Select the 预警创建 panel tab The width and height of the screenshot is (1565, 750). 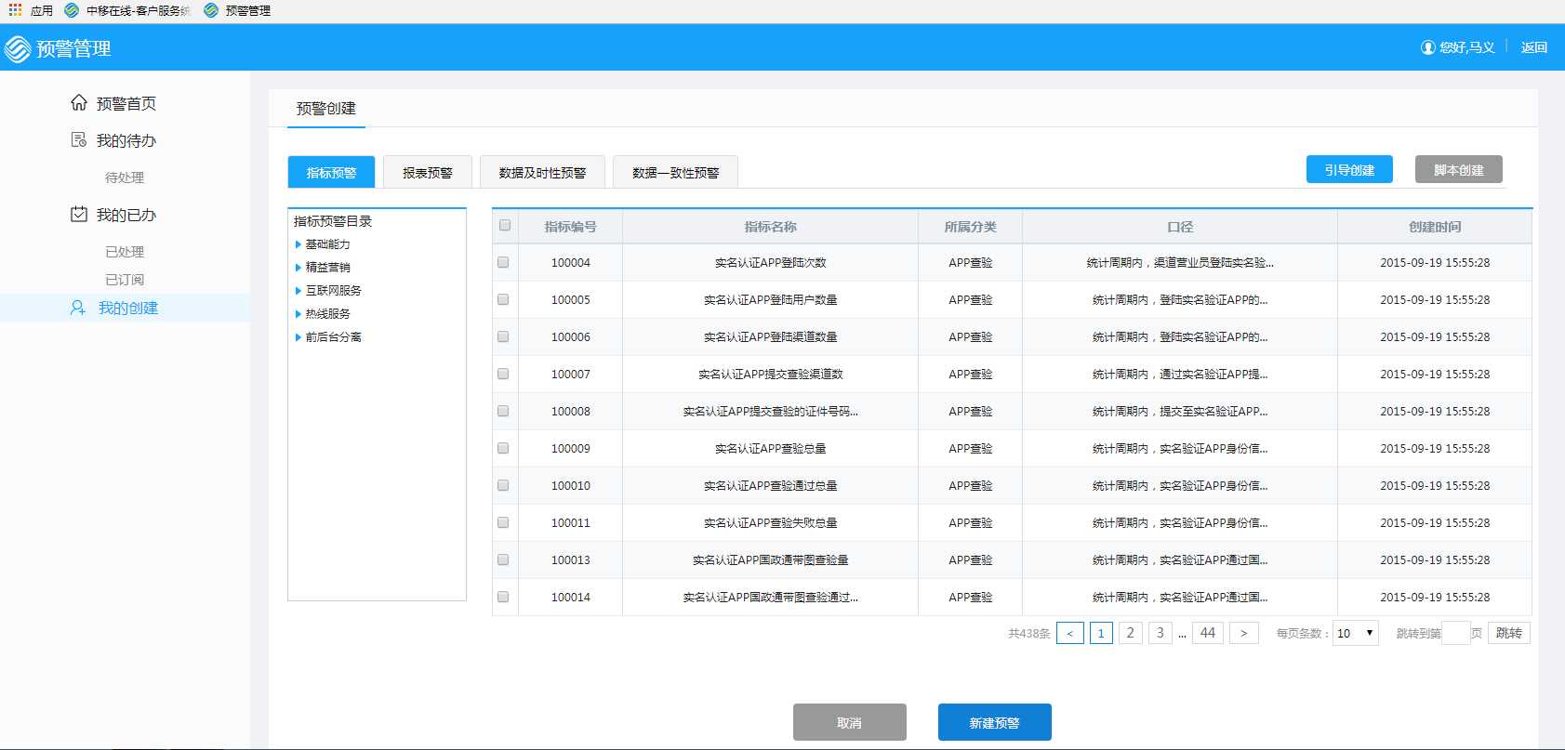click(326, 109)
